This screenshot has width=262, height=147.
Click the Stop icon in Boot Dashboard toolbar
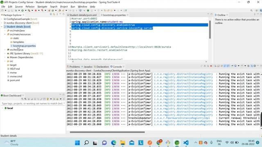pyautogui.click(x=29, y=99)
